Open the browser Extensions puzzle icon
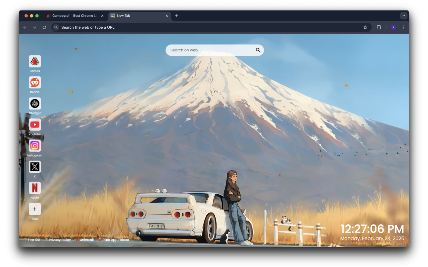Screen dimensions: 428x267 coord(379,27)
